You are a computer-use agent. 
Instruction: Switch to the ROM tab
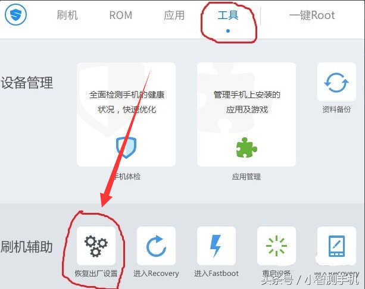(x=121, y=15)
